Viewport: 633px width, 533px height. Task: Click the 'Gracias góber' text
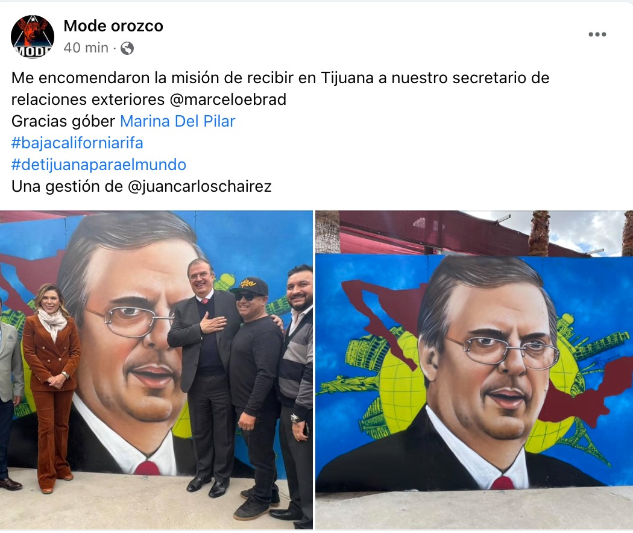[63, 121]
